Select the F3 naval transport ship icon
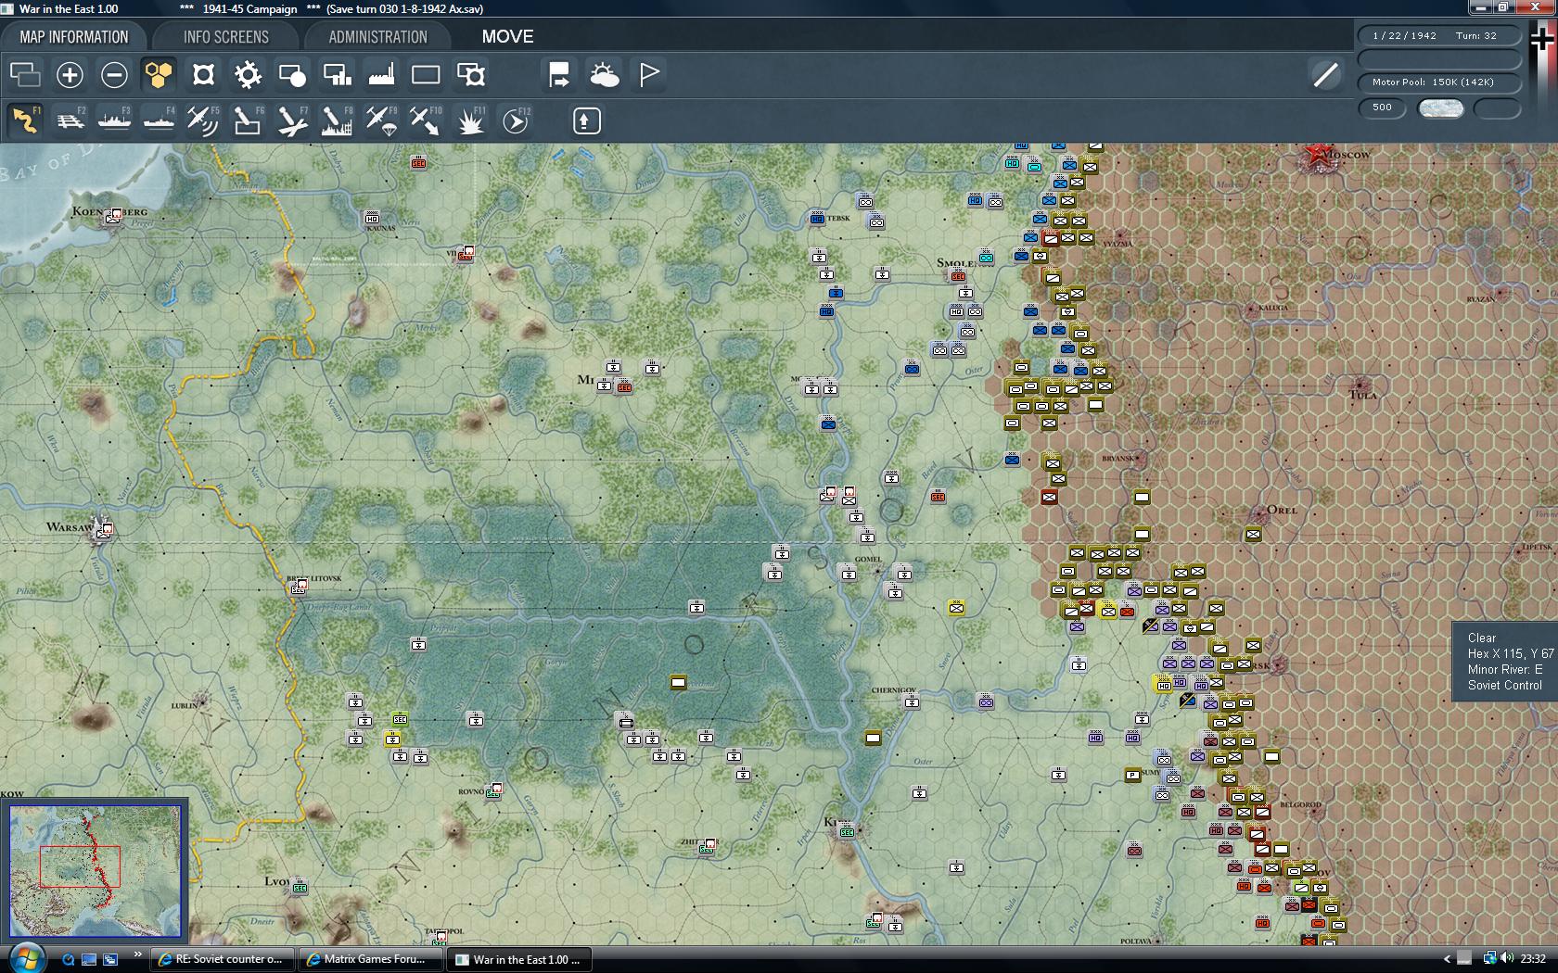 coord(114,120)
